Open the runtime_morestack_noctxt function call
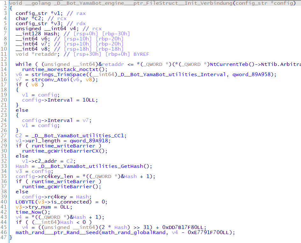Viewport: 301px width, 243px height. pyautogui.click(x=60, y=69)
